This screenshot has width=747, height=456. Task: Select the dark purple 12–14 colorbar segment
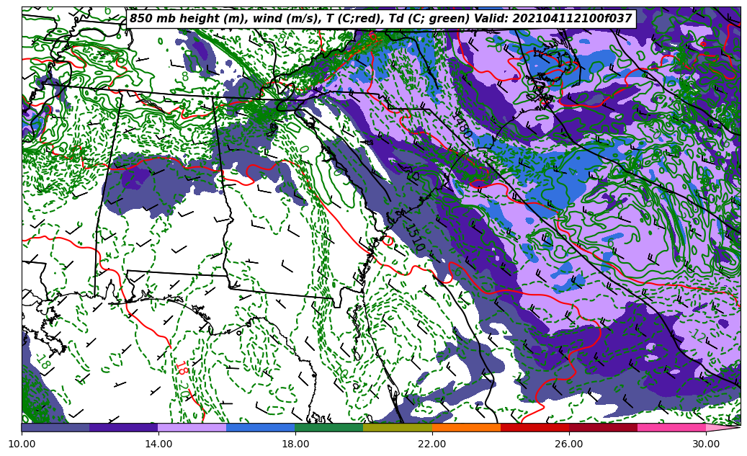click(123, 427)
